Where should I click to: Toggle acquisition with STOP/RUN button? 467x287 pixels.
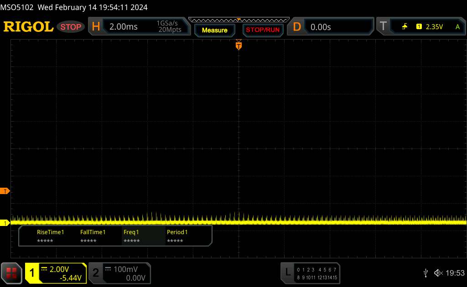pyautogui.click(x=262, y=30)
